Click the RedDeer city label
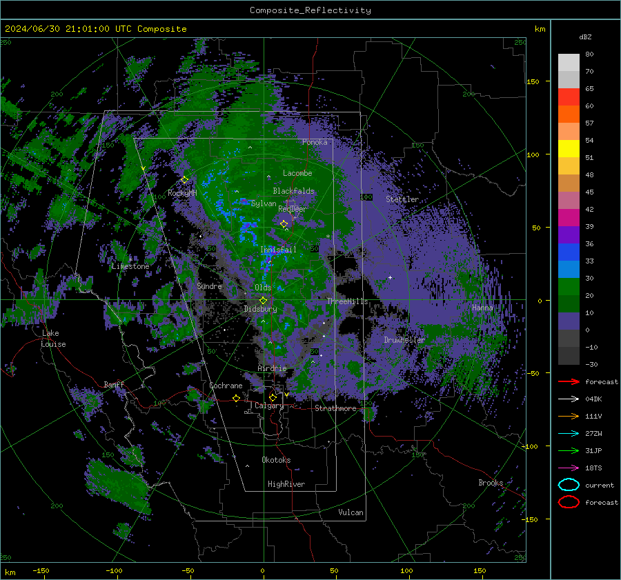The width and height of the screenshot is (621, 580). point(293,209)
